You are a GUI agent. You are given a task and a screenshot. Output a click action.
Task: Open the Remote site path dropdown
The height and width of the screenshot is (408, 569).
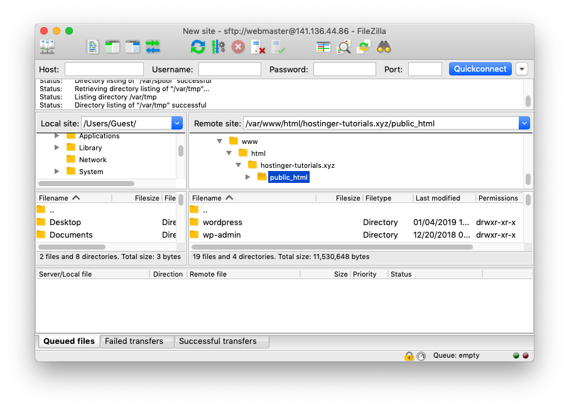524,123
